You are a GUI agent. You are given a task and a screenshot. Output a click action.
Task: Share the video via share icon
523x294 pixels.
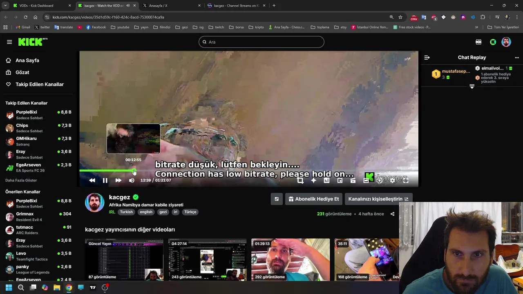coord(392,214)
